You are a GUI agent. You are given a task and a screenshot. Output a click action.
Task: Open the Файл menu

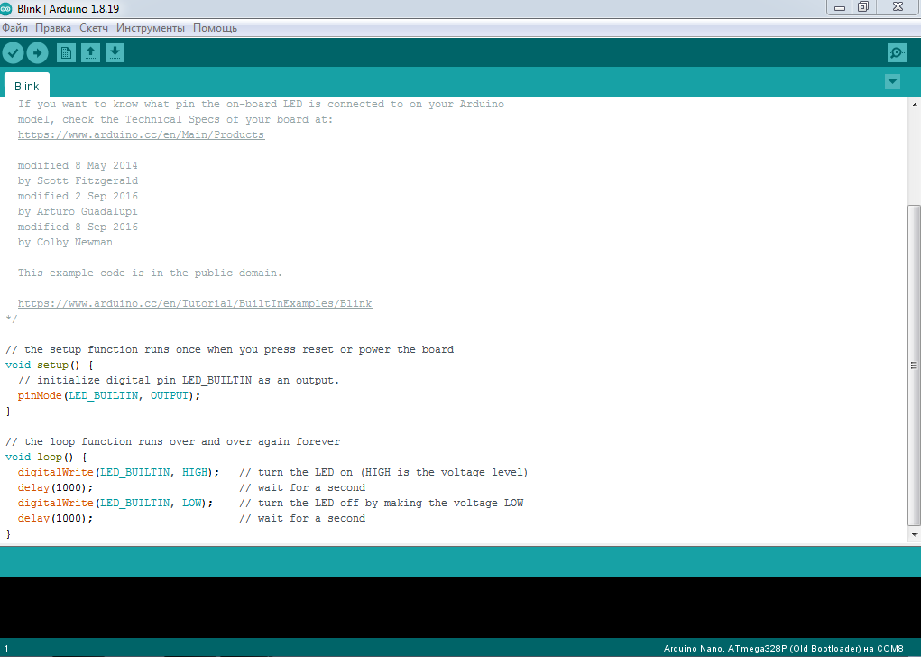[x=14, y=28]
